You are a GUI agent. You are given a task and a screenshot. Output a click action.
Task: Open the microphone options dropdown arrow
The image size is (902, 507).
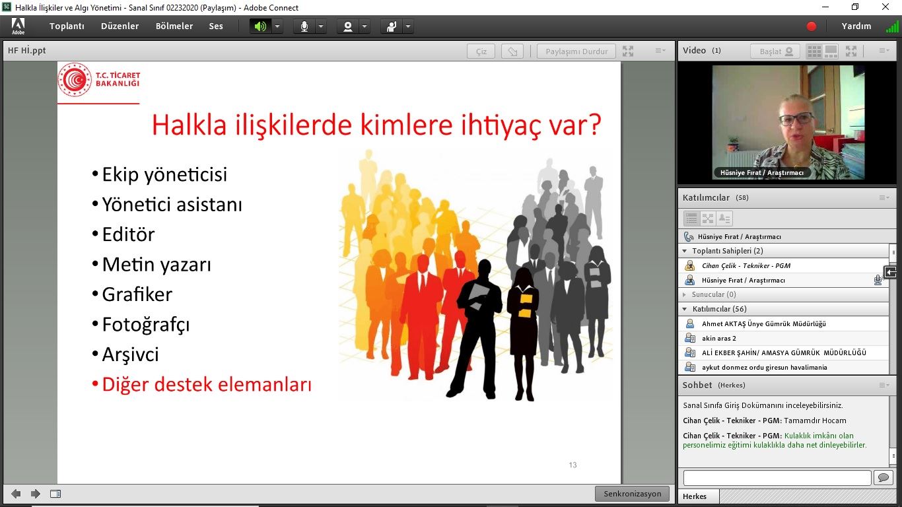coord(321,26)
